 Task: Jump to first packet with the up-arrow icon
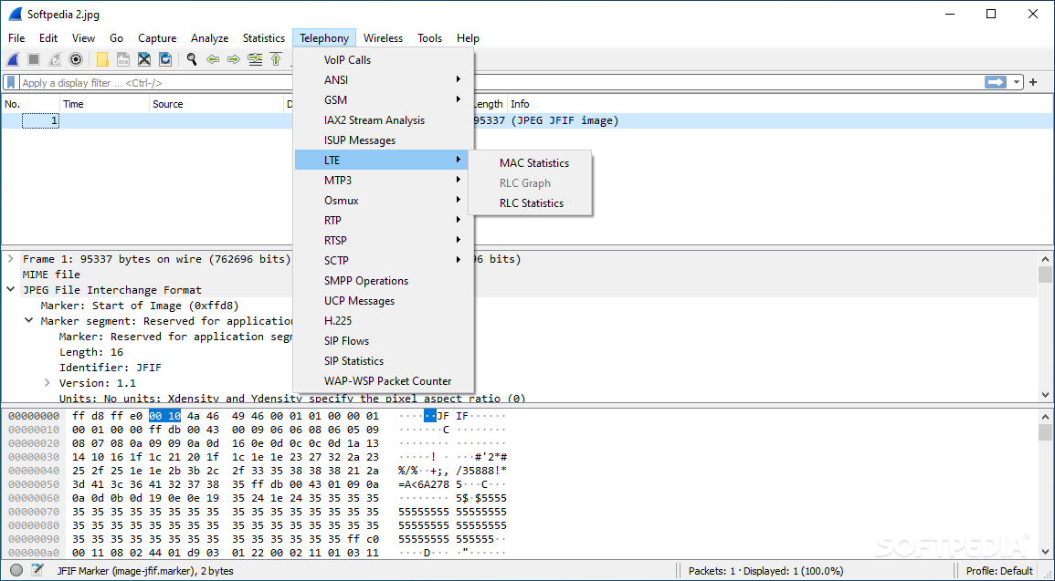[275, 59]
